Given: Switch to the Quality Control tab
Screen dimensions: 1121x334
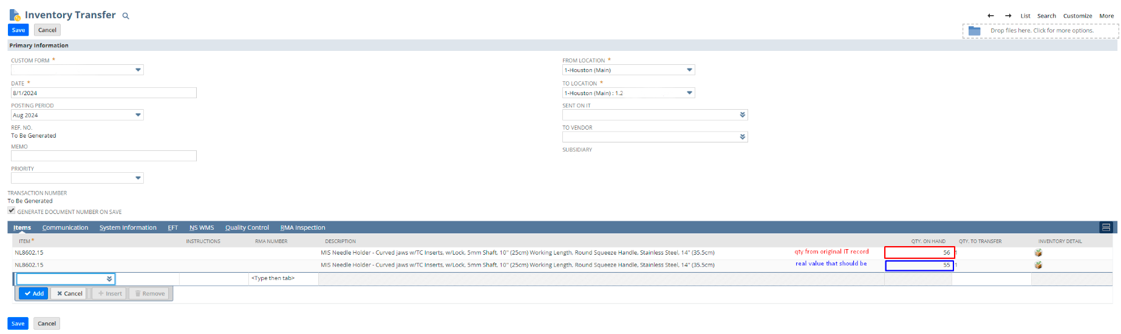Looking at the screenshot, I should [x=247, y=228].
